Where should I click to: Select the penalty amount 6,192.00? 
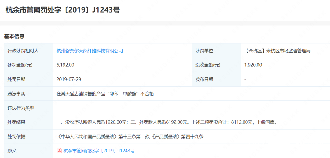pos(65,65)
